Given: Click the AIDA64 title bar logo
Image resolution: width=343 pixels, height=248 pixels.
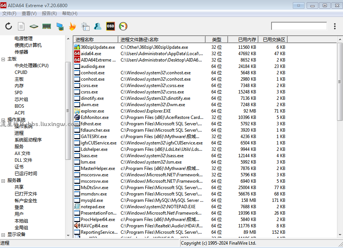Looking at the screenshot, I should (3, 5).
